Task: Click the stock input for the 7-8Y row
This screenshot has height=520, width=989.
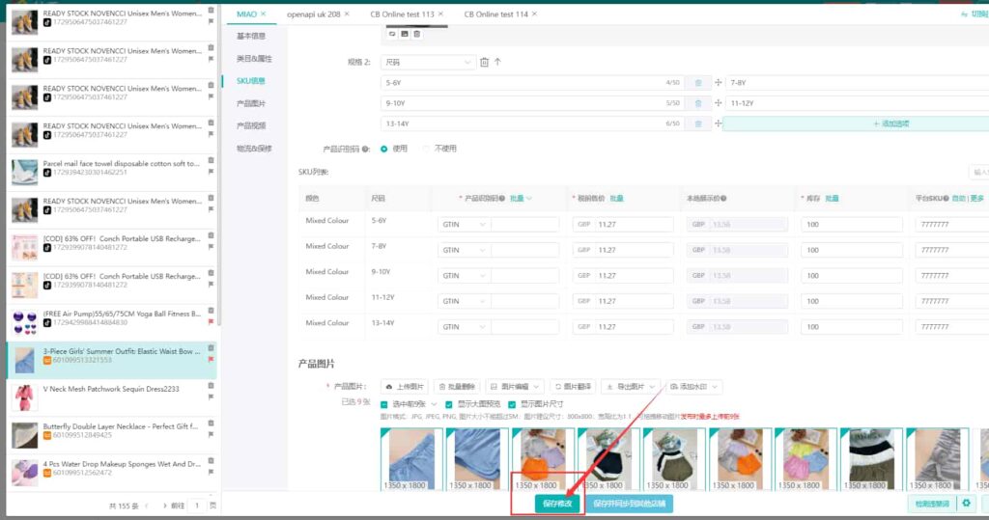Action: tap(847, 250)
